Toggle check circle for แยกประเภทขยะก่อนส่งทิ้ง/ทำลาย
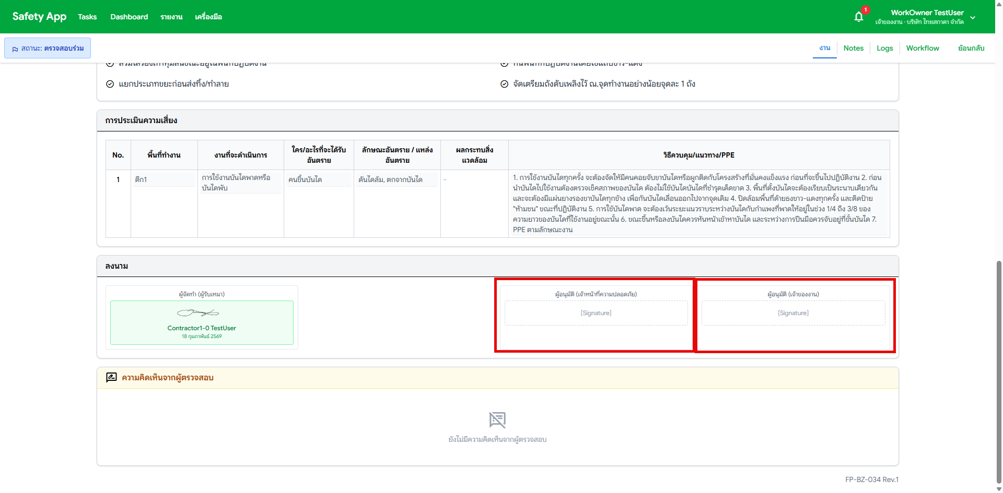 click(110, 84)
